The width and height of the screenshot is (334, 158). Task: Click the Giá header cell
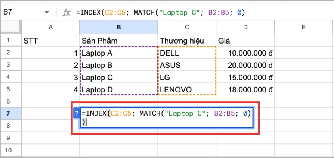click(x=245, y=40)
